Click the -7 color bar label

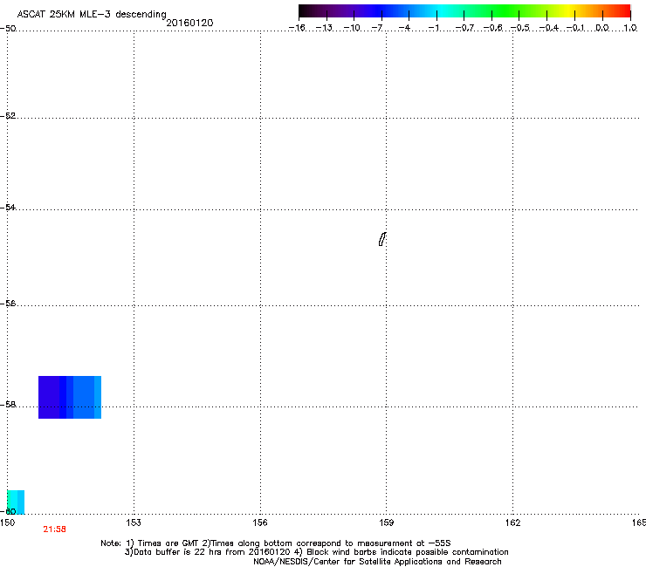(x=377, y=28)
